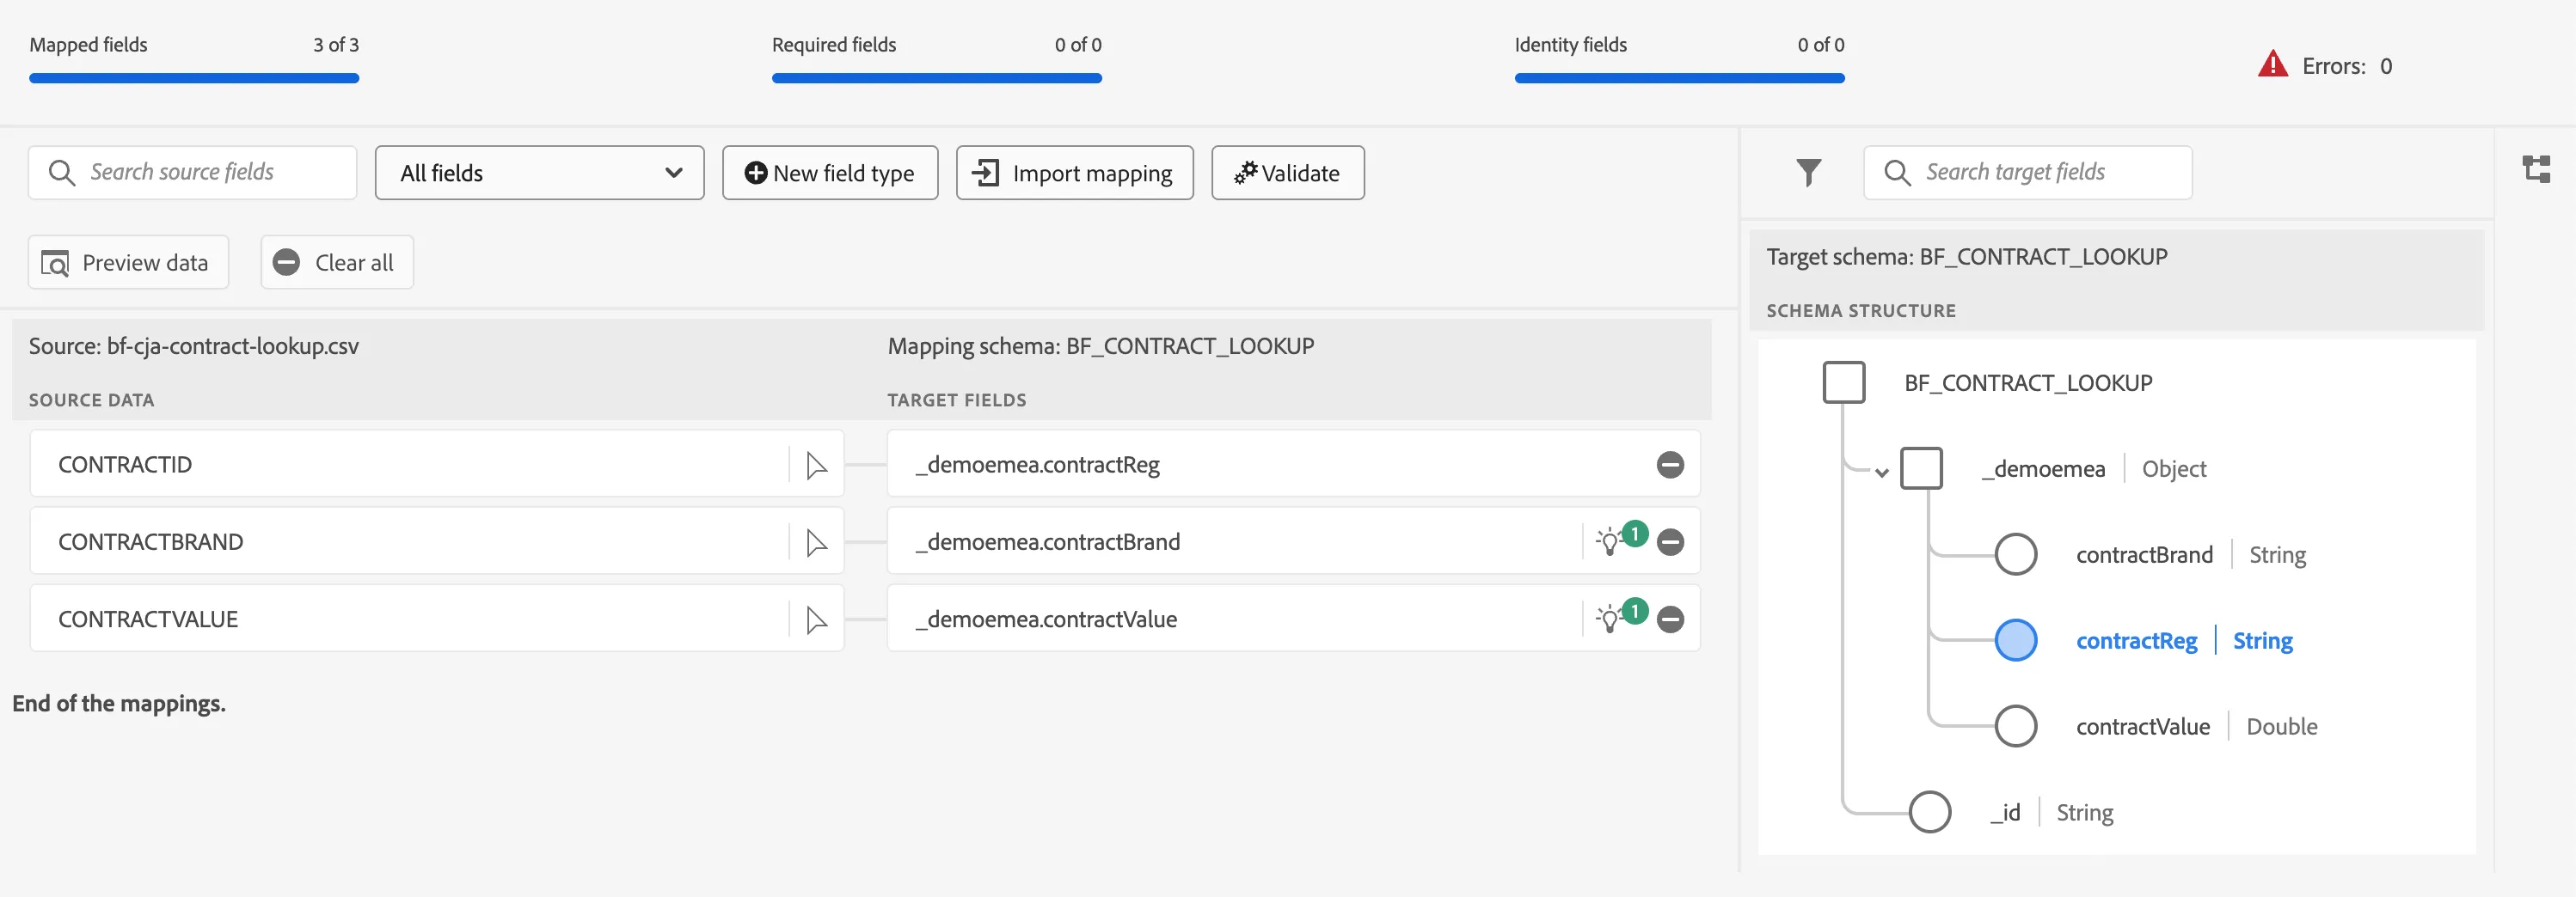2576x897 pixels.
Task: Select the contractValue radio button
Action: coord(2015,726)
